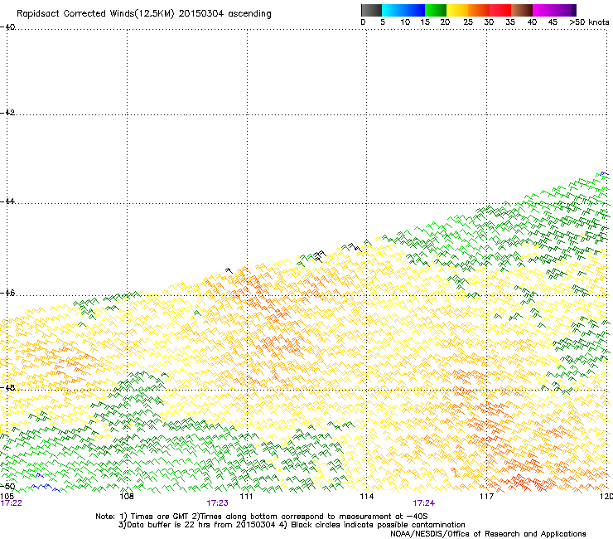The height and width of the screenshot is (539, 613).
Task: Click the purple time label '17:22'
Action: click(11, 503)
